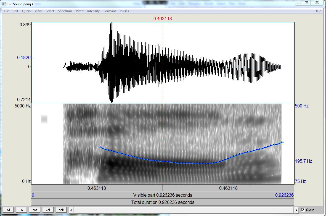
Task: Open the Pitch menu
Action: pyautogui.click(x=79, y=11)
